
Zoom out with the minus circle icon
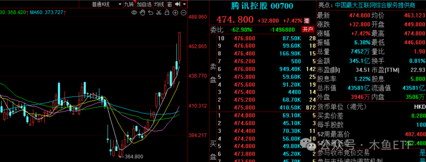pos(183,13)
